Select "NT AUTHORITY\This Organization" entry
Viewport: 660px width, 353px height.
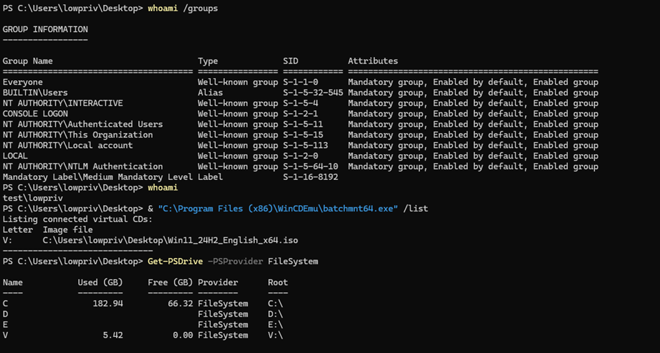coord(78,135)
